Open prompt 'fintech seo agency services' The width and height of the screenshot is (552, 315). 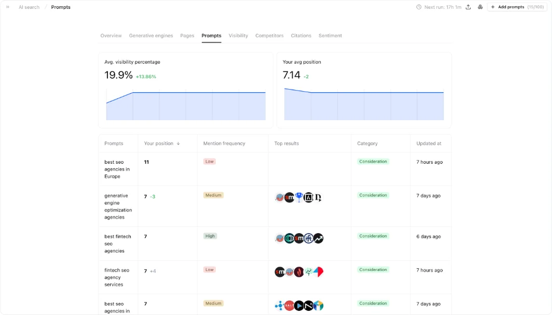(117, 277)
